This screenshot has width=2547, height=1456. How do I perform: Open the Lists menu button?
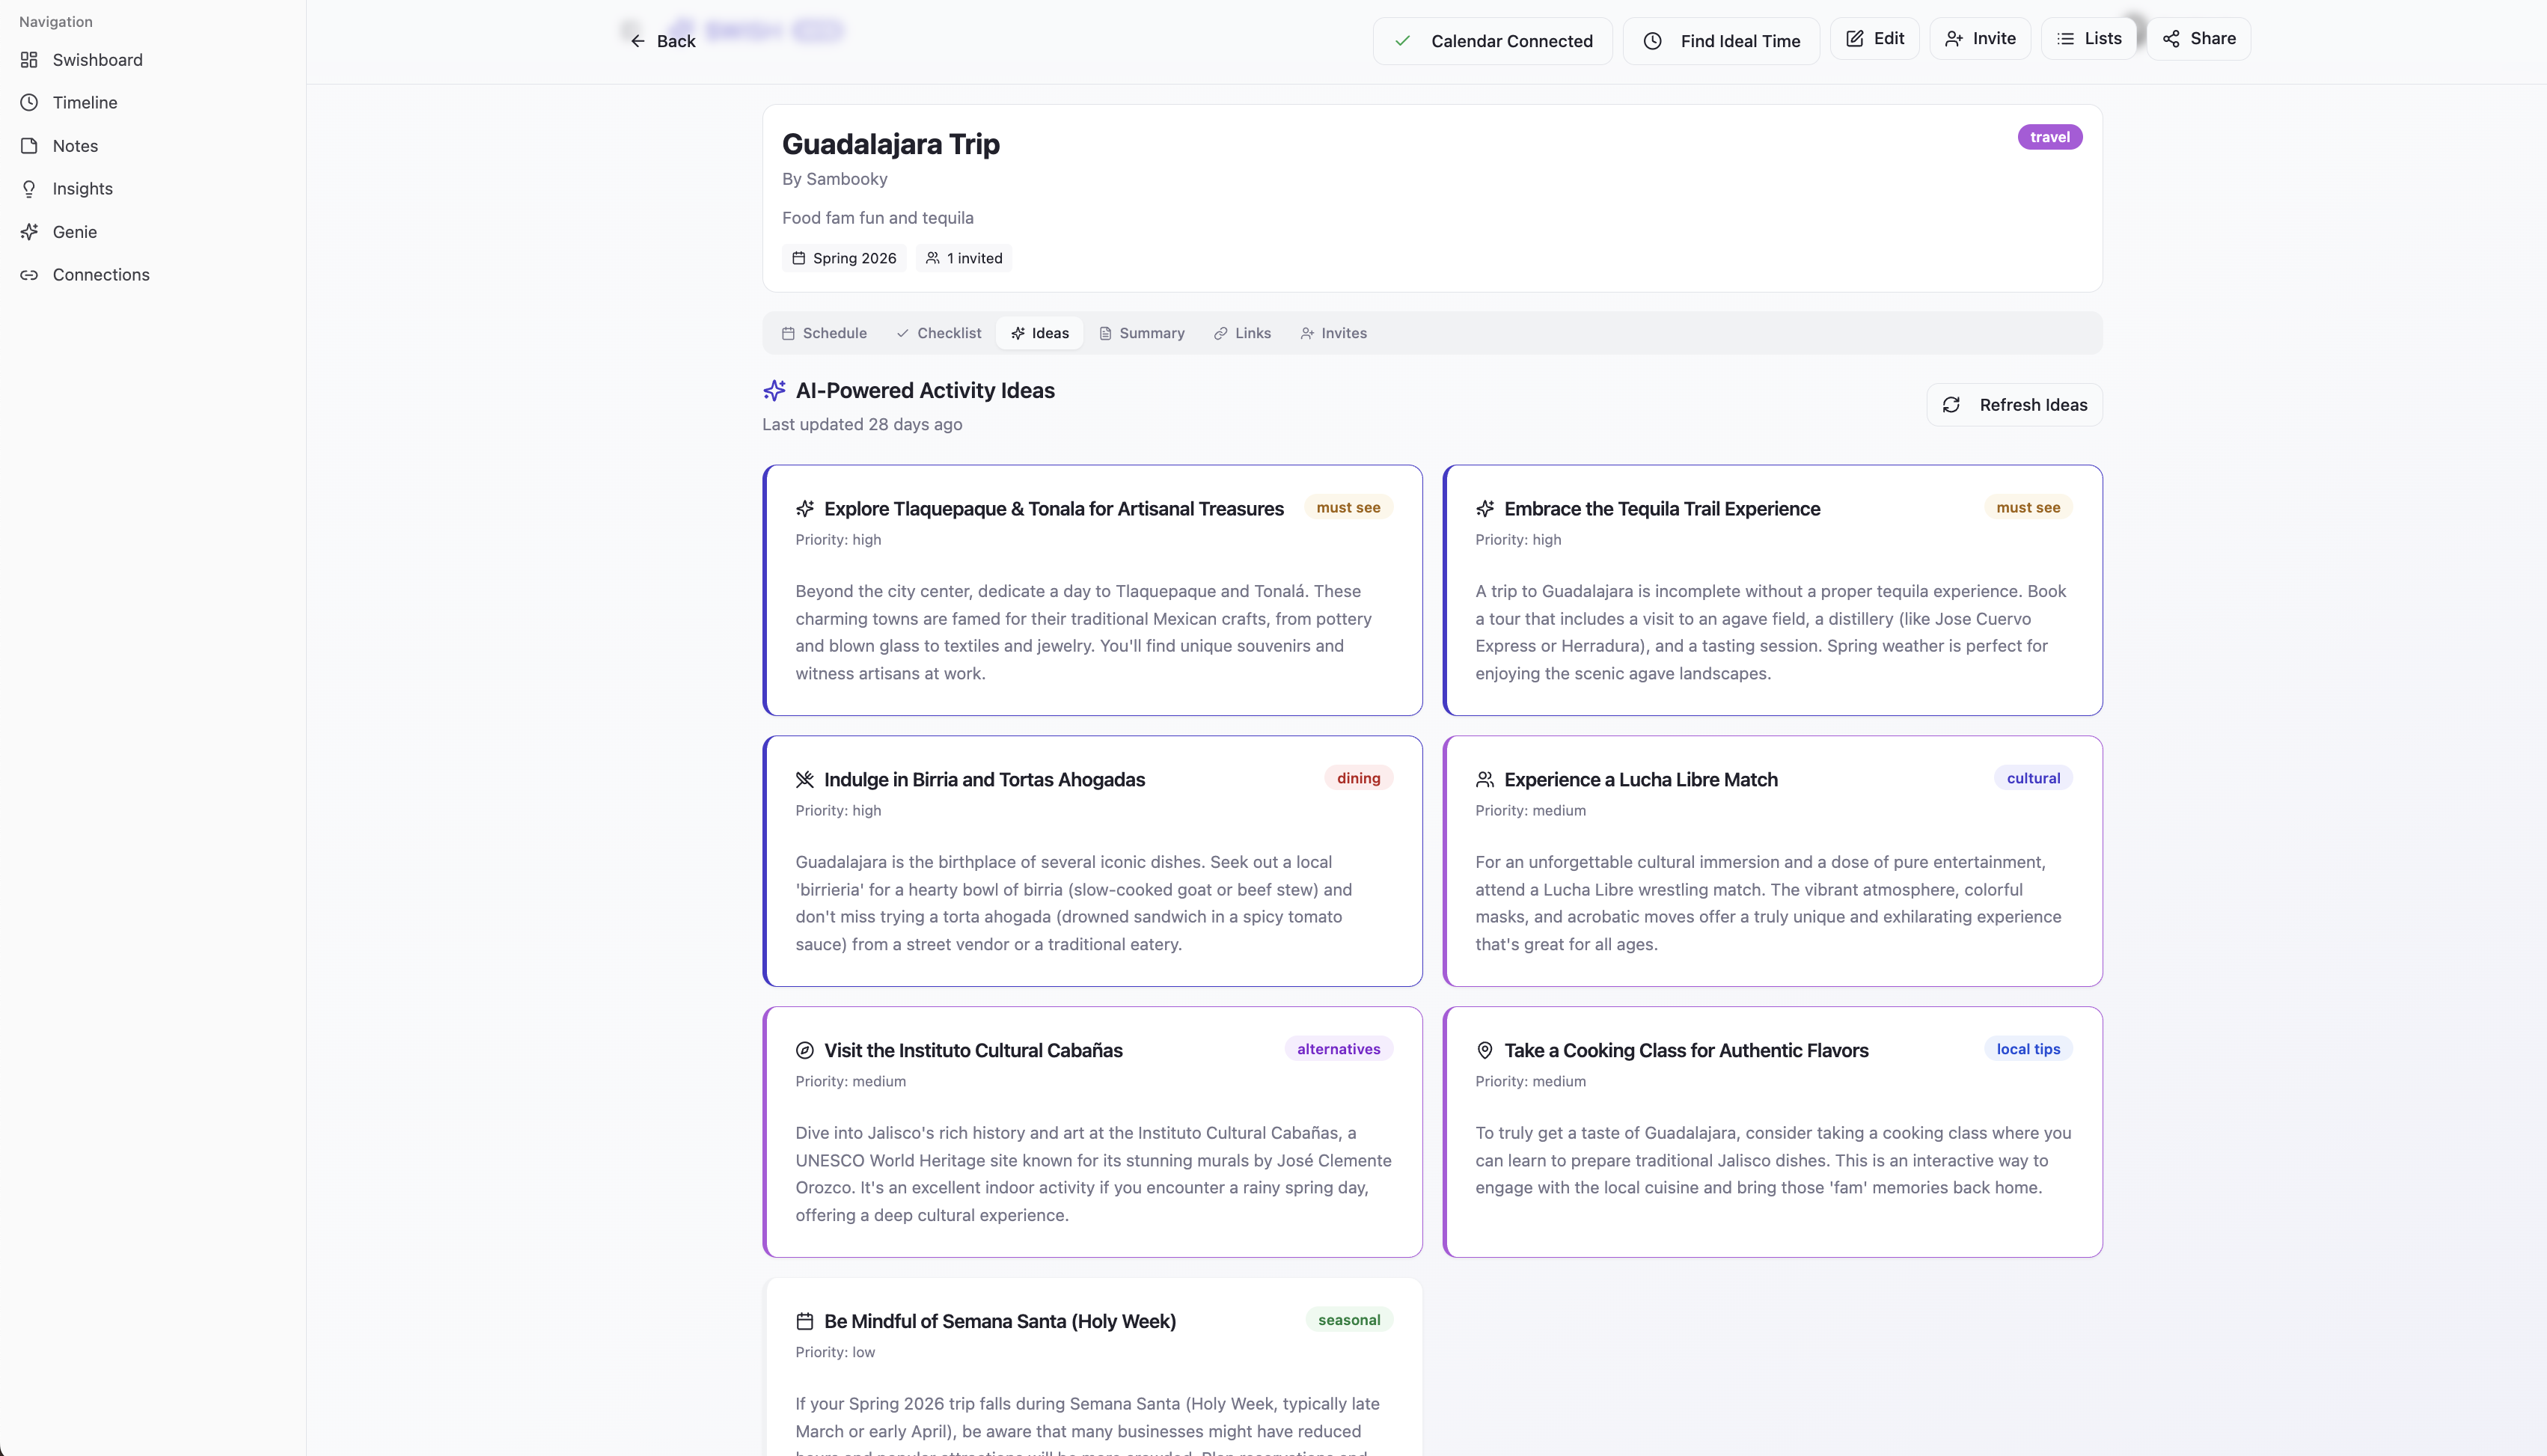tap(2088, 39)
